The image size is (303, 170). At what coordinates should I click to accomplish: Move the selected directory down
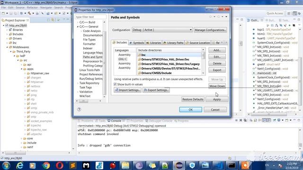click(x=217, y=86)
